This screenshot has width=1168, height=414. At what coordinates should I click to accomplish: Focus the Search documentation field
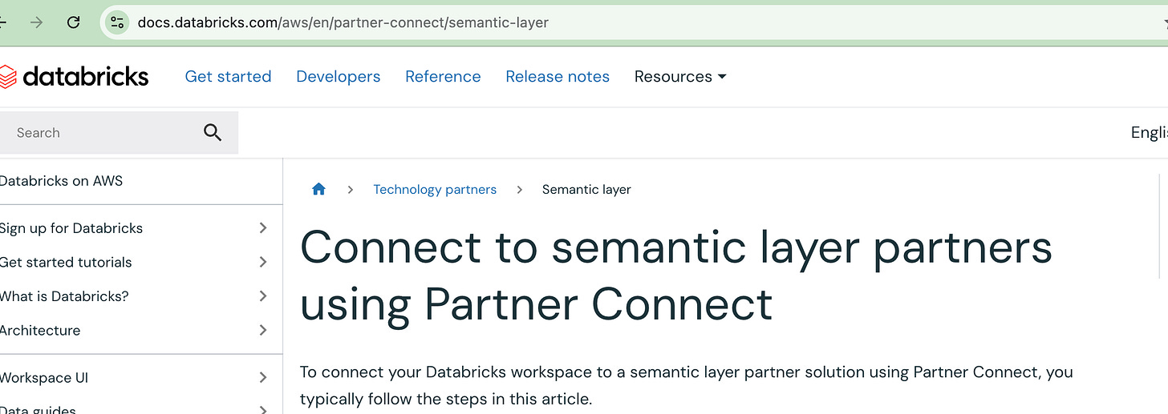119,132
